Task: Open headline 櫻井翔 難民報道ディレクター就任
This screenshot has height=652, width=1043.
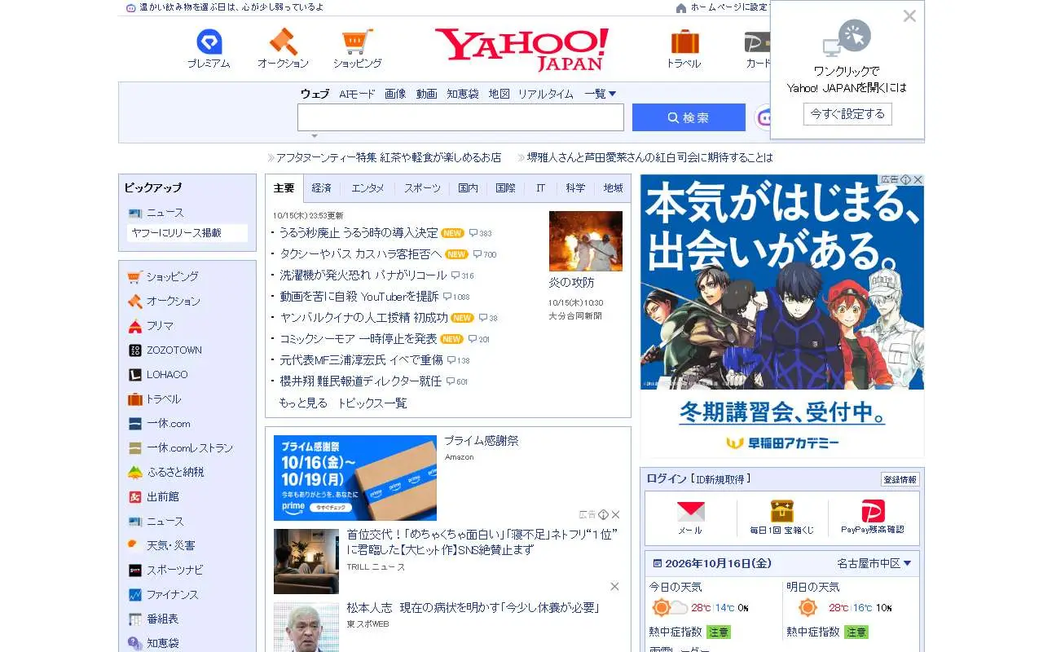Action: tap(360, 381)
